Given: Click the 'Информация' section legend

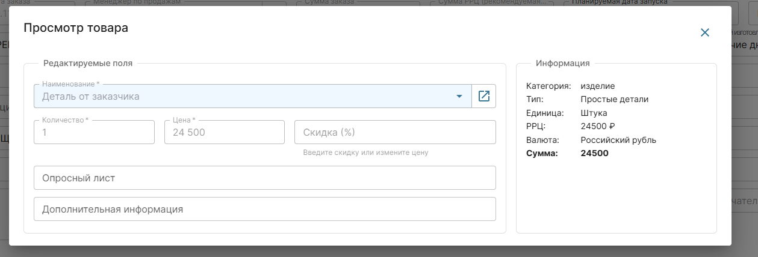Looking at the screenshot, I should (x=562, y=63).
